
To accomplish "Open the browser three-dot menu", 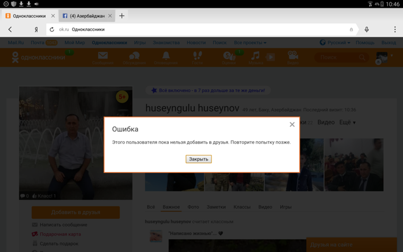I will click(395, 29).
